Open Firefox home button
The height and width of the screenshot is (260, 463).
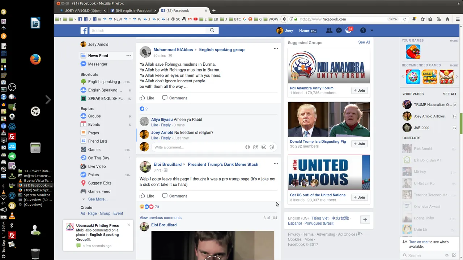tap(447, 19)
